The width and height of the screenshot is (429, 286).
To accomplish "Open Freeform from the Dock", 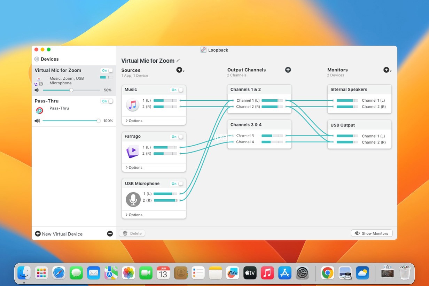I will (x=233, y=273).
